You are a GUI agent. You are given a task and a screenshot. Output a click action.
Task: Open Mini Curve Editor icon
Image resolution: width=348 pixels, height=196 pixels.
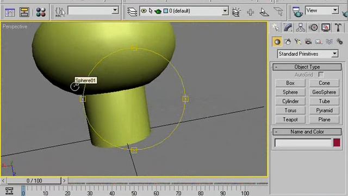9,191
